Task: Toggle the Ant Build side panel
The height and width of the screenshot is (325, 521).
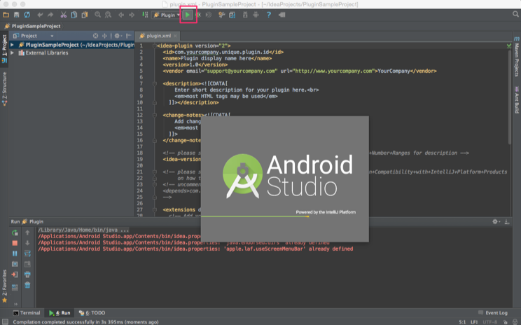Action: click(517, 100)
